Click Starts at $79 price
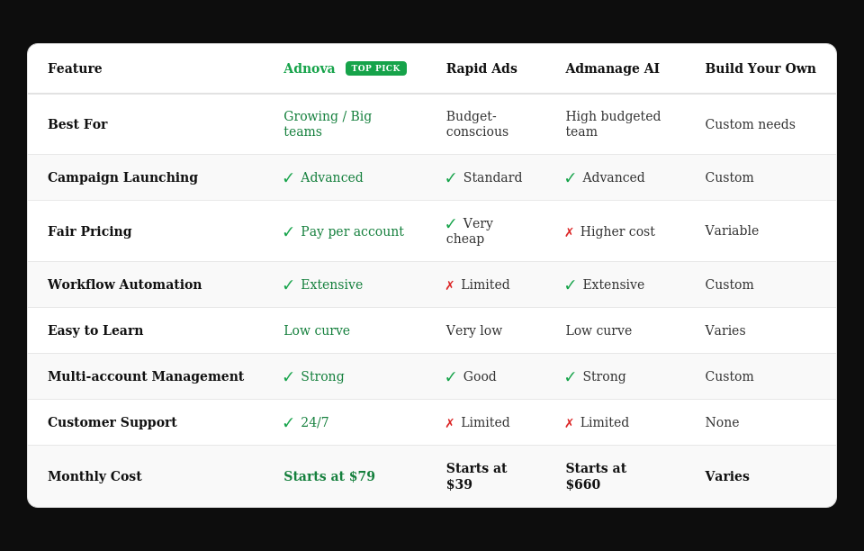This screenshot has width=864, height=551. coord(329,476)
